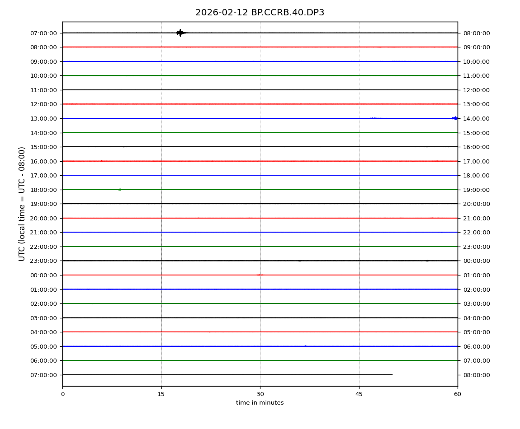Click the left-axis 23:00:00 time label

(43, 261)
